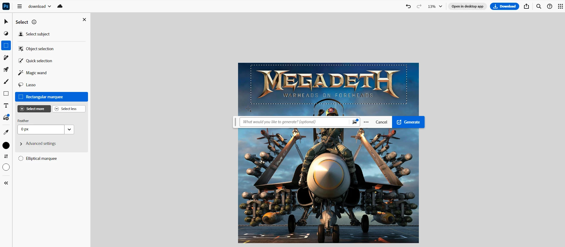
Task: Select the healing/remove tool
Action: (x=6, y=57)
